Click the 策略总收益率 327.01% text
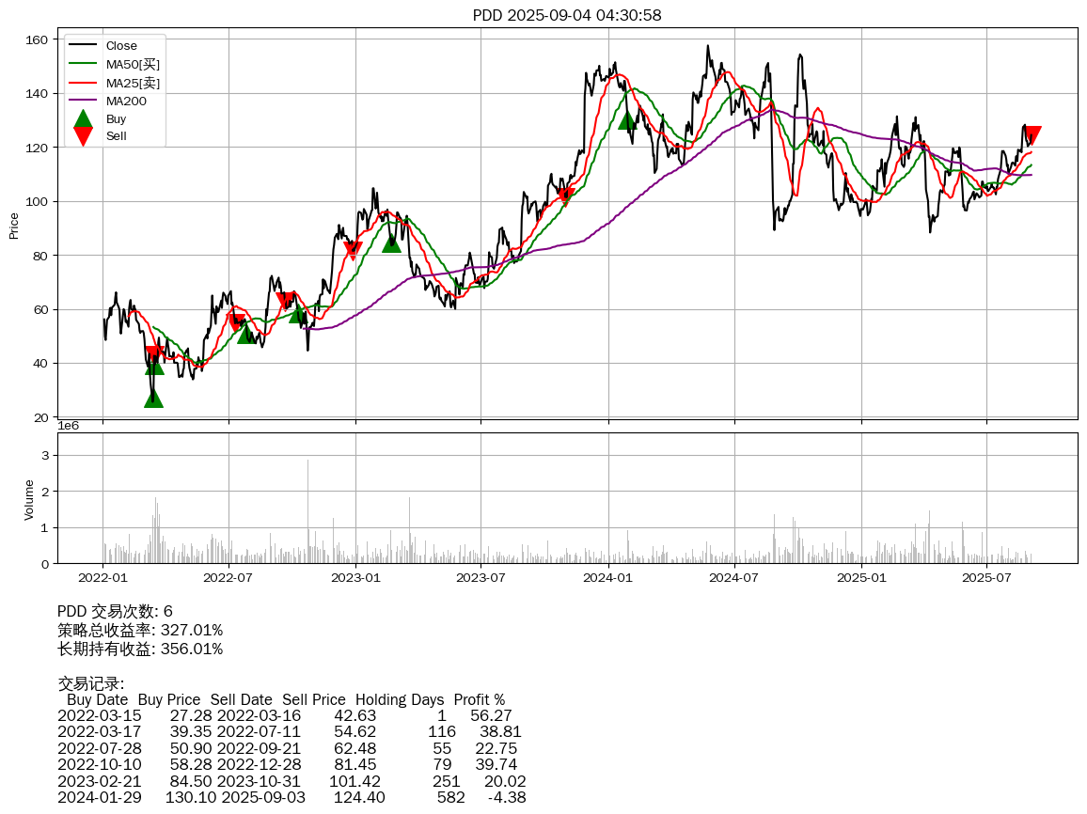1087x814 pixels. [x=140, y=630]
